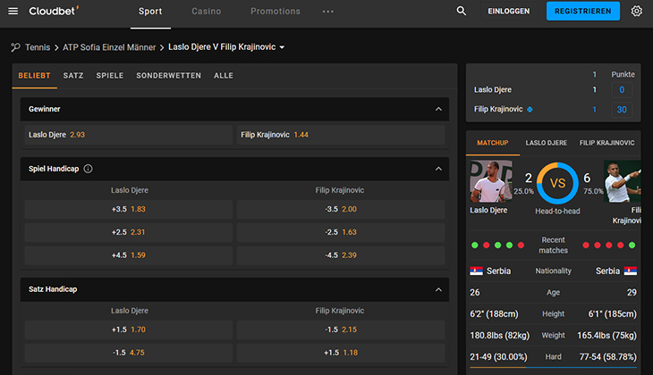653x375 pixels.
Task: Click the serving indicator next to Filip Krajinovic
Action: coord(530,109)
